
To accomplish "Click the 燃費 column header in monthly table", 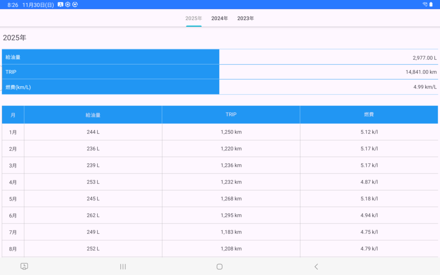I will (x=369, y=115).
